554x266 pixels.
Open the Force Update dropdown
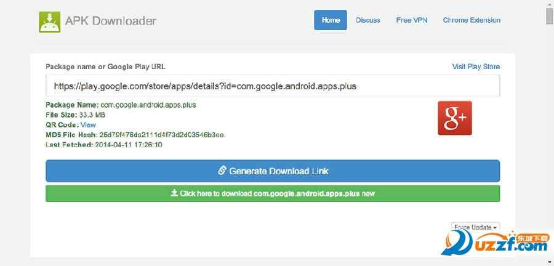475,227
